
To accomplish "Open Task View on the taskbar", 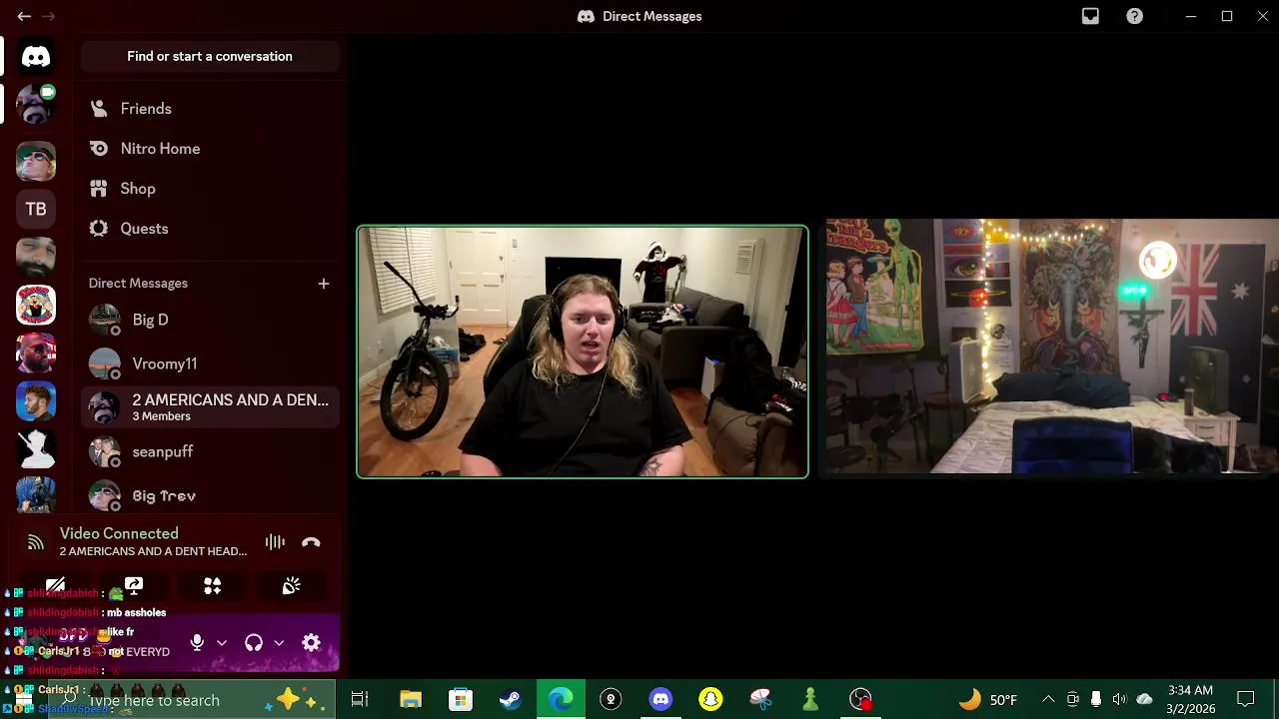I will pos(360,700).
